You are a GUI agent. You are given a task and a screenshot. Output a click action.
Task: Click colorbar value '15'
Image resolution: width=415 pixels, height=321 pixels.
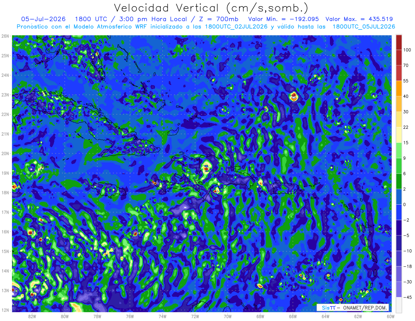406,142
